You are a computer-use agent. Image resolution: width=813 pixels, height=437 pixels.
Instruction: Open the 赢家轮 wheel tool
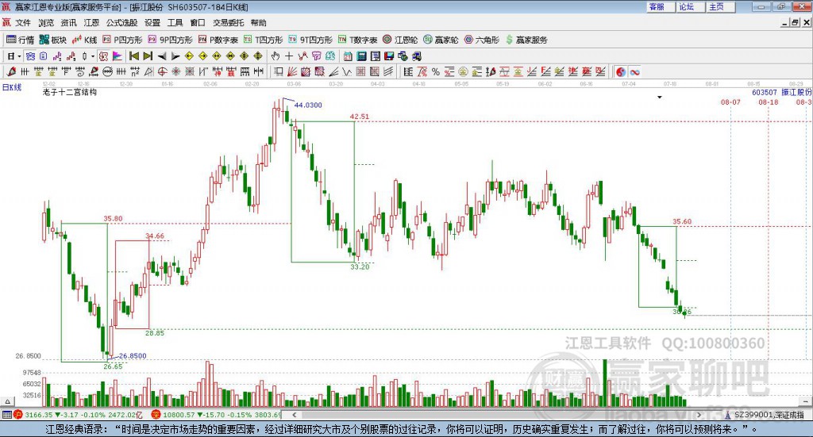441,40
